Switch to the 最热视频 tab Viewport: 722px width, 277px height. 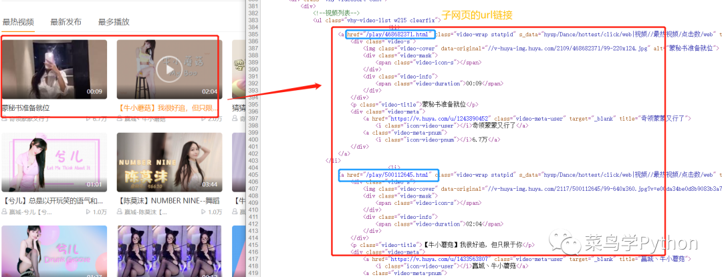click(18, 22)
